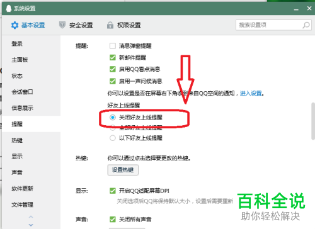Toggle the 关闭所有声音 checkbox
This screenshot has height=229, width=315.
(x=113, y=220)
